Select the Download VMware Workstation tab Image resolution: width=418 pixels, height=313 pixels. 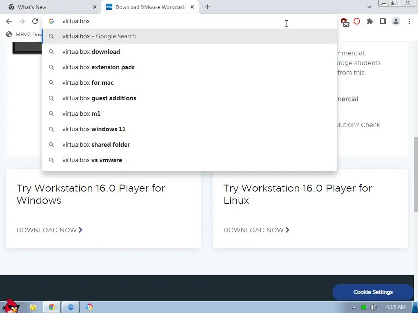pyautogui.click(x=151, y=7)
